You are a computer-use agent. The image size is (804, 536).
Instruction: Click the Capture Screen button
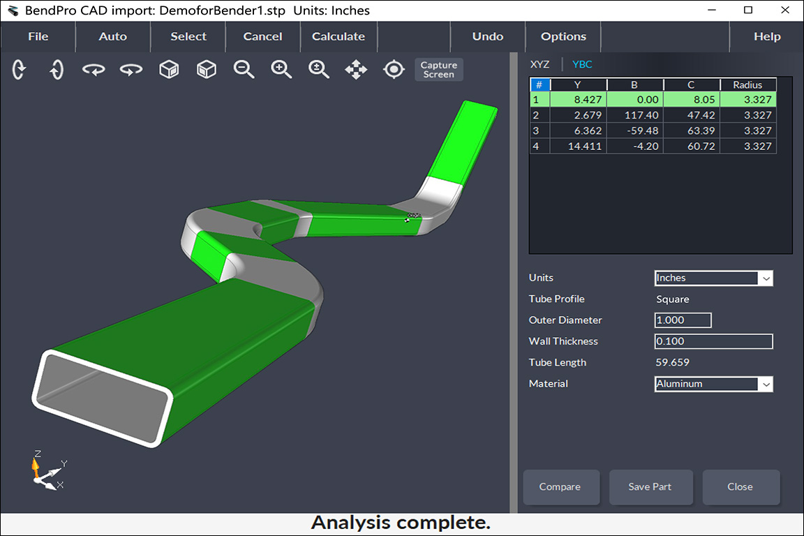coord(438,69)
